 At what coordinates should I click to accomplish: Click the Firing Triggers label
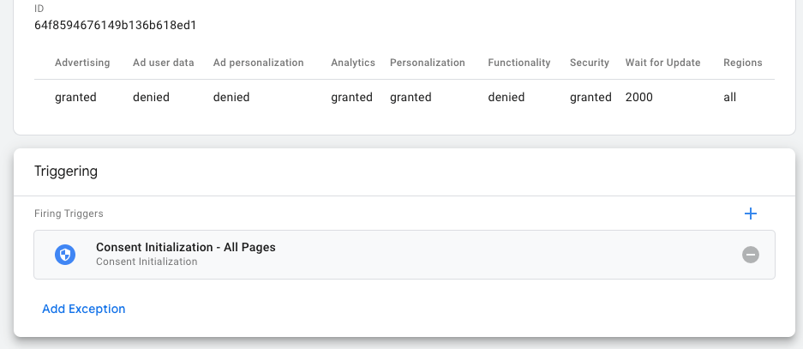tap(69, 214)
